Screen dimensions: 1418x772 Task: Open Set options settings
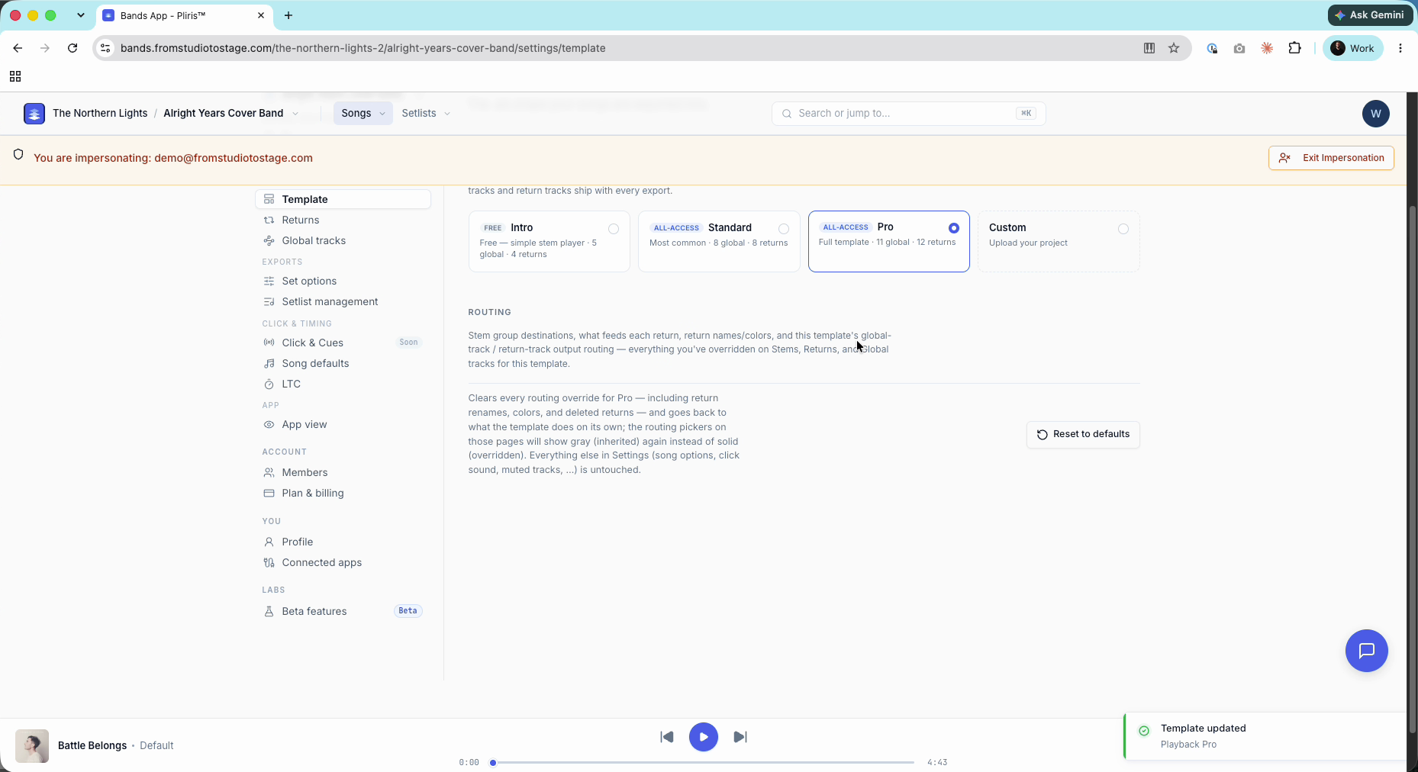(343, 281)
